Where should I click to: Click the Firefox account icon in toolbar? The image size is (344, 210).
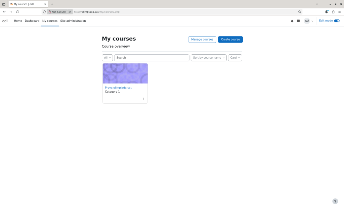pos(327,12)
